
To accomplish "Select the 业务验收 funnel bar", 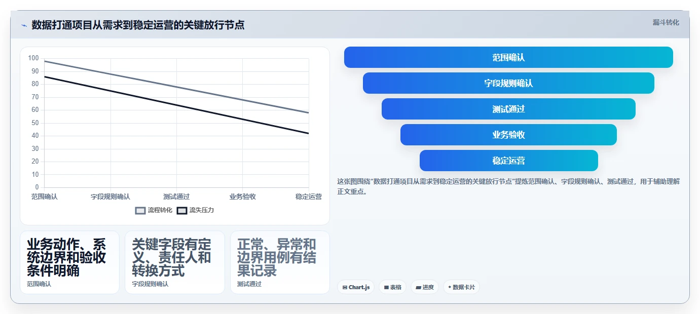I will pyautogui.click(x=508, y=135).
